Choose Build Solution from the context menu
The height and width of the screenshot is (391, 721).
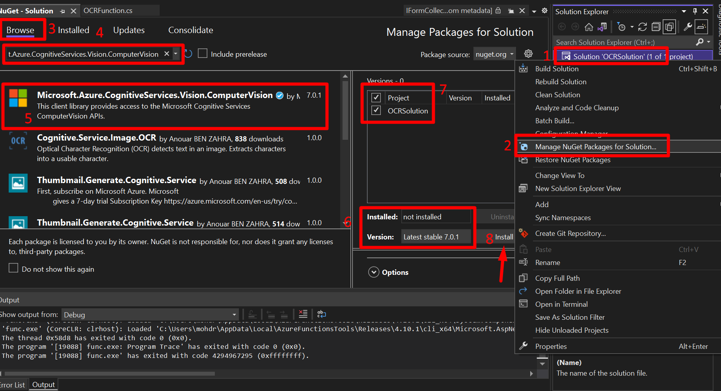coord(557,69)
